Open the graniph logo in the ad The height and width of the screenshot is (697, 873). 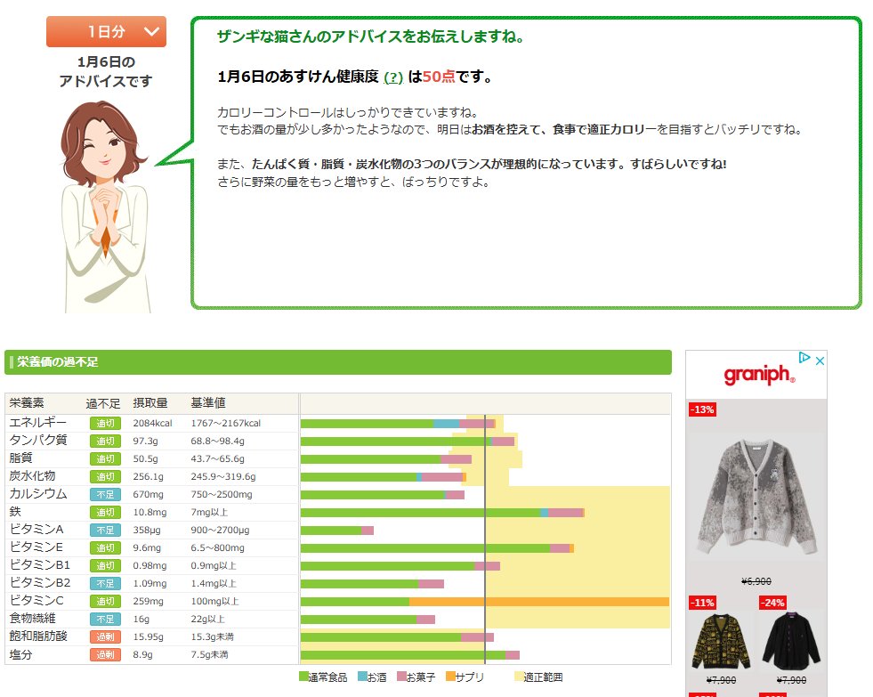[759, 376]
